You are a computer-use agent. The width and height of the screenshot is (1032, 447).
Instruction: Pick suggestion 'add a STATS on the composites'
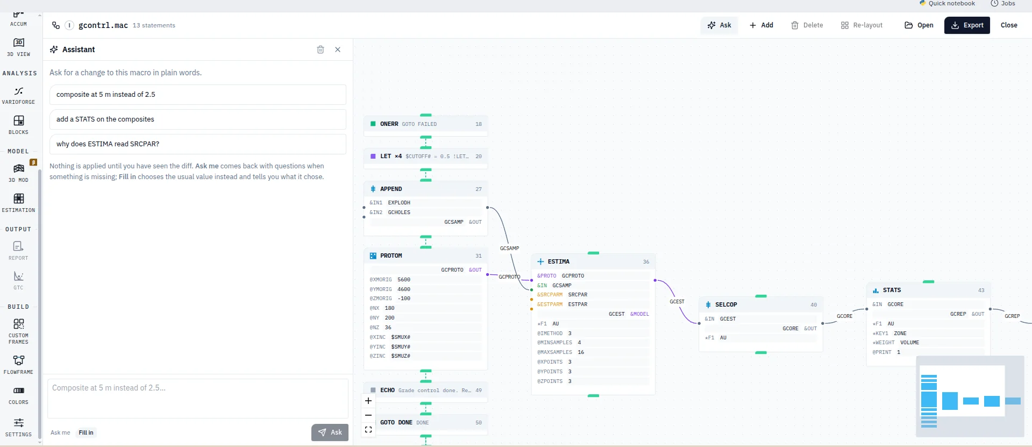(x=198, y=119)
